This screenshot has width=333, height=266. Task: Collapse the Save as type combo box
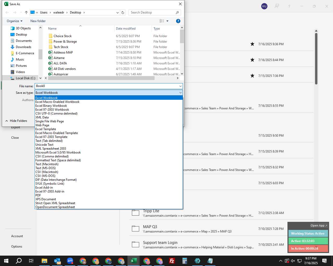(180, 93)
